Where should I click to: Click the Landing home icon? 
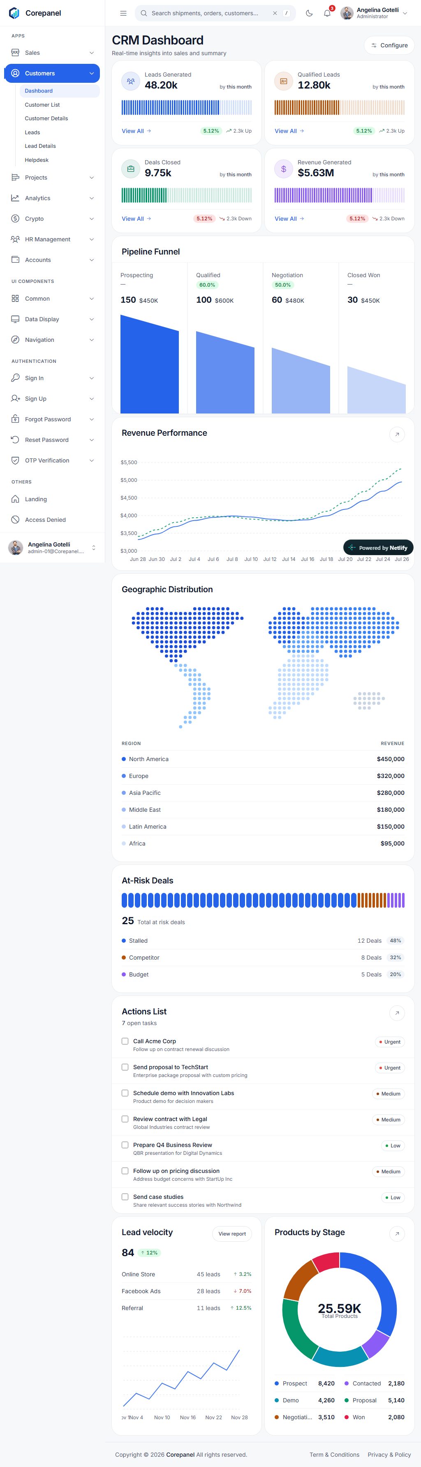pos(15,500)
